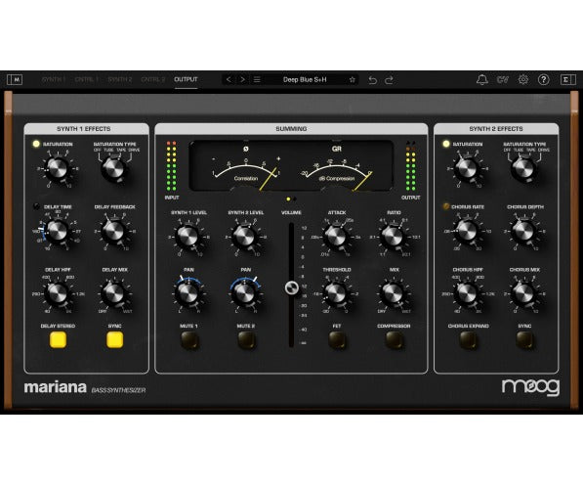Image resolution: width=583 pixels, height=486 pixels.
Task: Select the dark second meter page dot
Action: click(295, 199)
